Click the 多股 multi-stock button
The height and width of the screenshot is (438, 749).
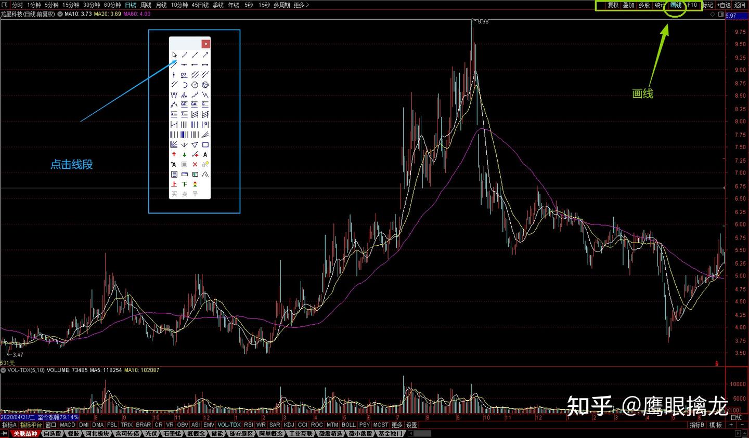[644, 5]
